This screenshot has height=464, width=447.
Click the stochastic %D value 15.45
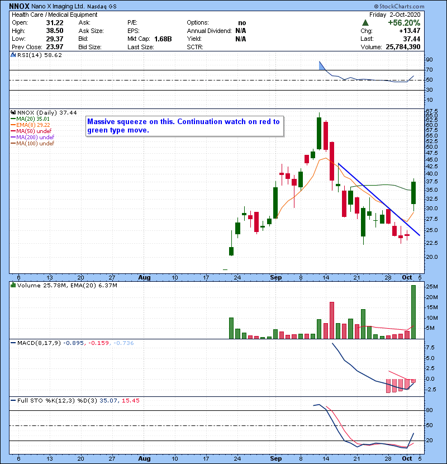130,401
